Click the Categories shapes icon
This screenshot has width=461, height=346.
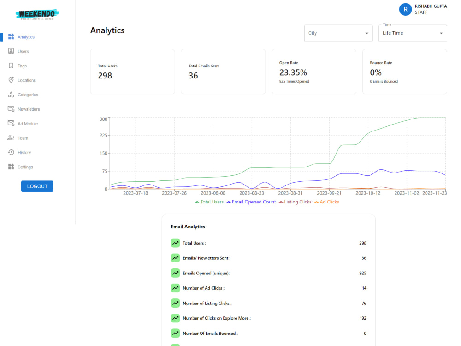click(11, 95)
